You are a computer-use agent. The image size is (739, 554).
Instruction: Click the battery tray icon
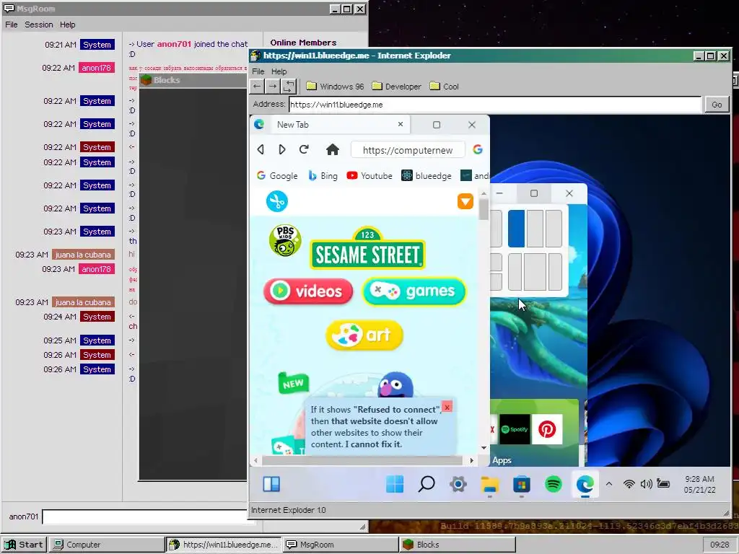tap(663, 484)
